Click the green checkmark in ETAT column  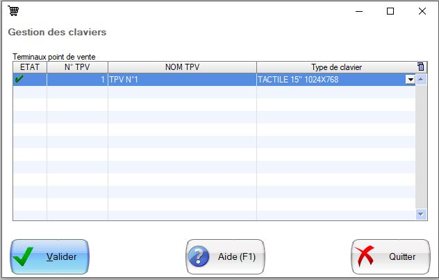(x=19, y=80)
